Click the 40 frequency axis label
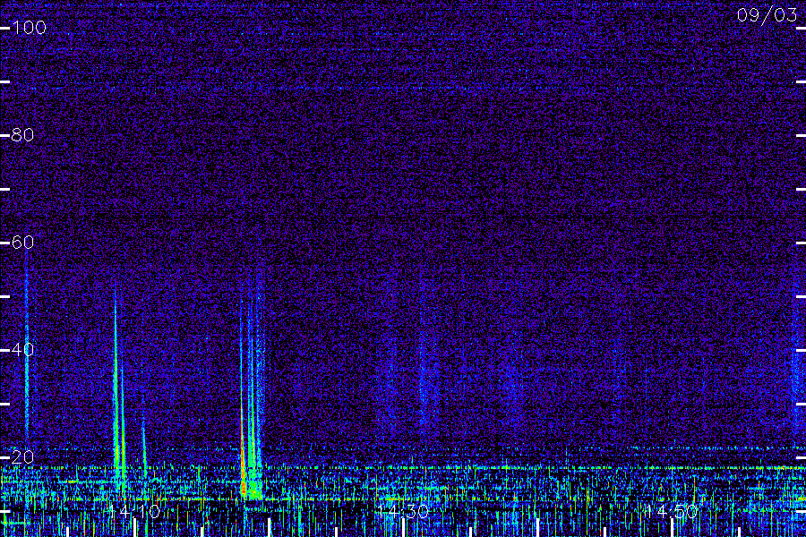The width and height of the screenshot is (806, 537). [22, 349]
